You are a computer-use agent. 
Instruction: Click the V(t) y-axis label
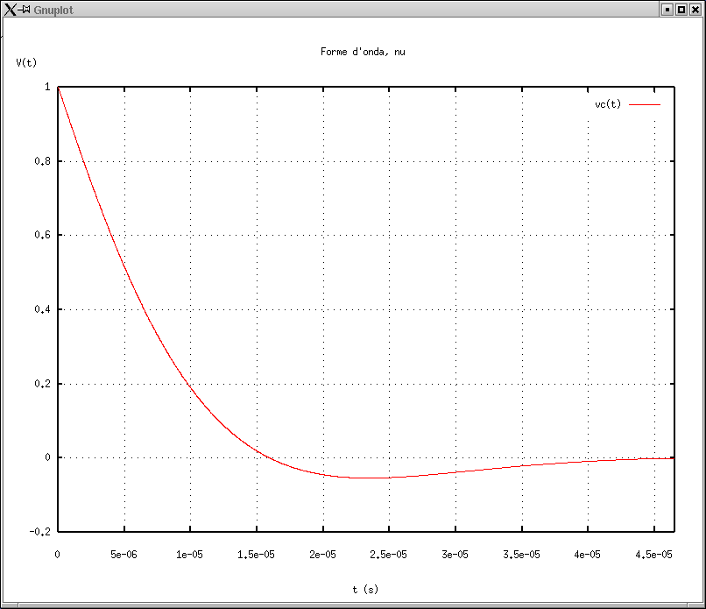point(26,63)
